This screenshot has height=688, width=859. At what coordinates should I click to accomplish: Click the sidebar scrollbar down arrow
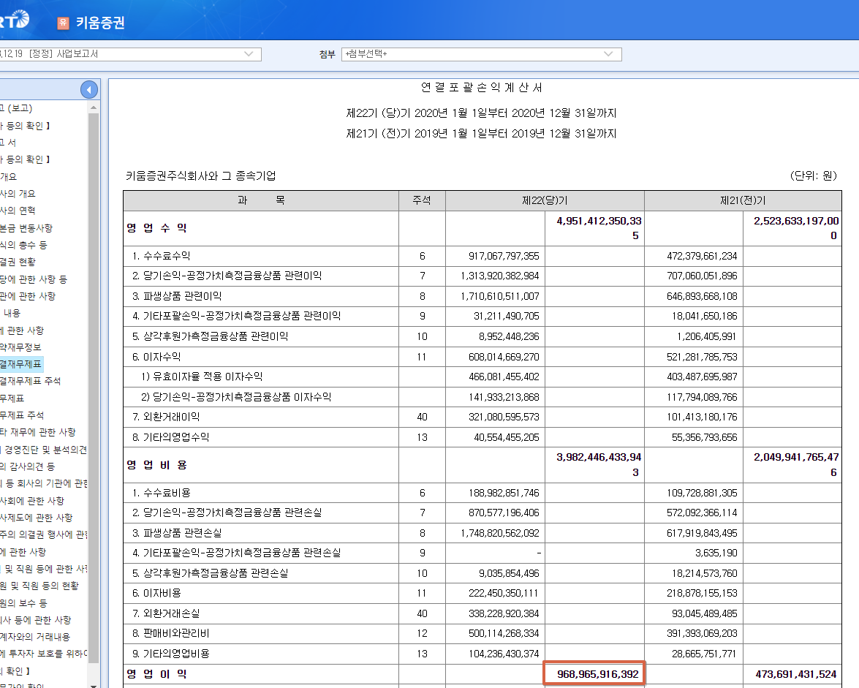(93, 685)
